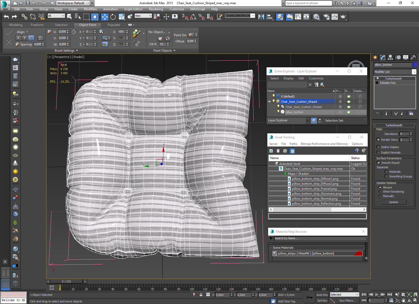Click the Mirror tool icon
This screenshot has height=304, width=419.
(x=261, y=17)
